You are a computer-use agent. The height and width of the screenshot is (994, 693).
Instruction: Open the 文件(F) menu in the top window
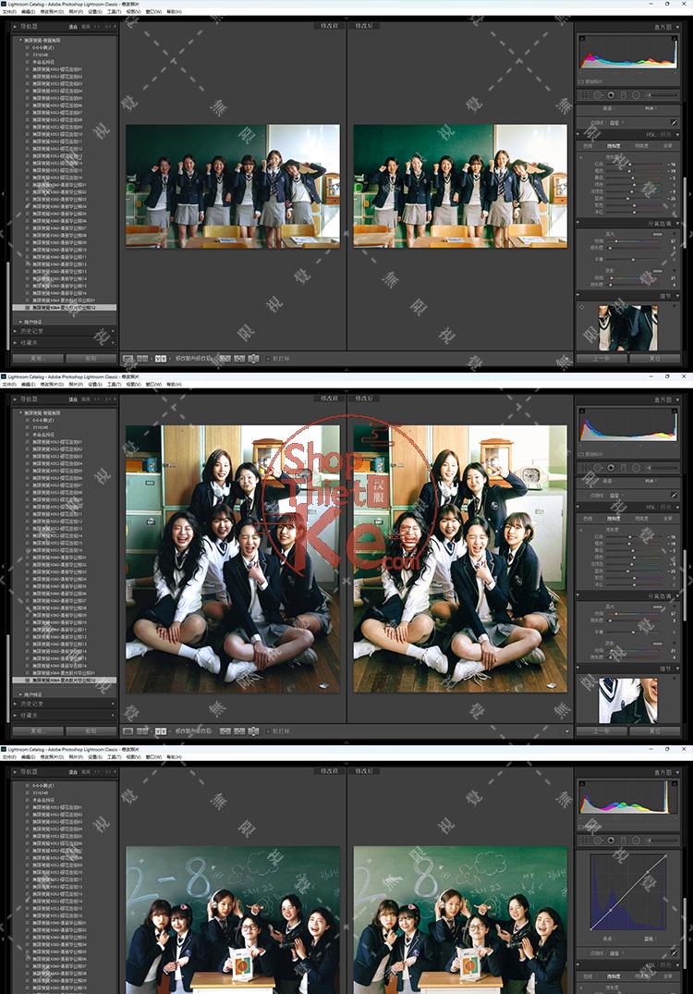(x=10, y=11)
